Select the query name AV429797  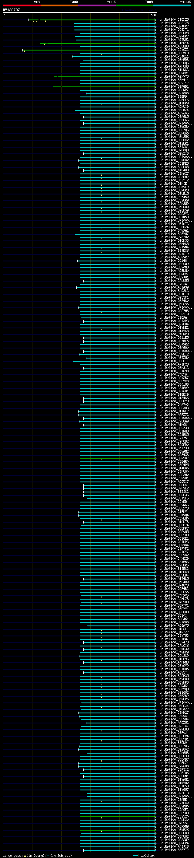pos(11,10)
